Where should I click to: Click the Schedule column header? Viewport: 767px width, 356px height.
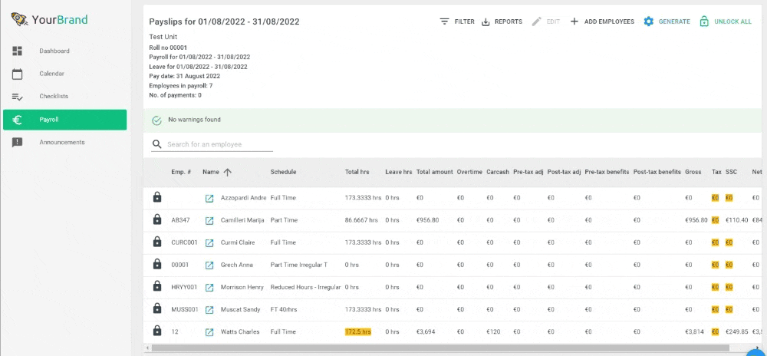(x=283, y=172)
